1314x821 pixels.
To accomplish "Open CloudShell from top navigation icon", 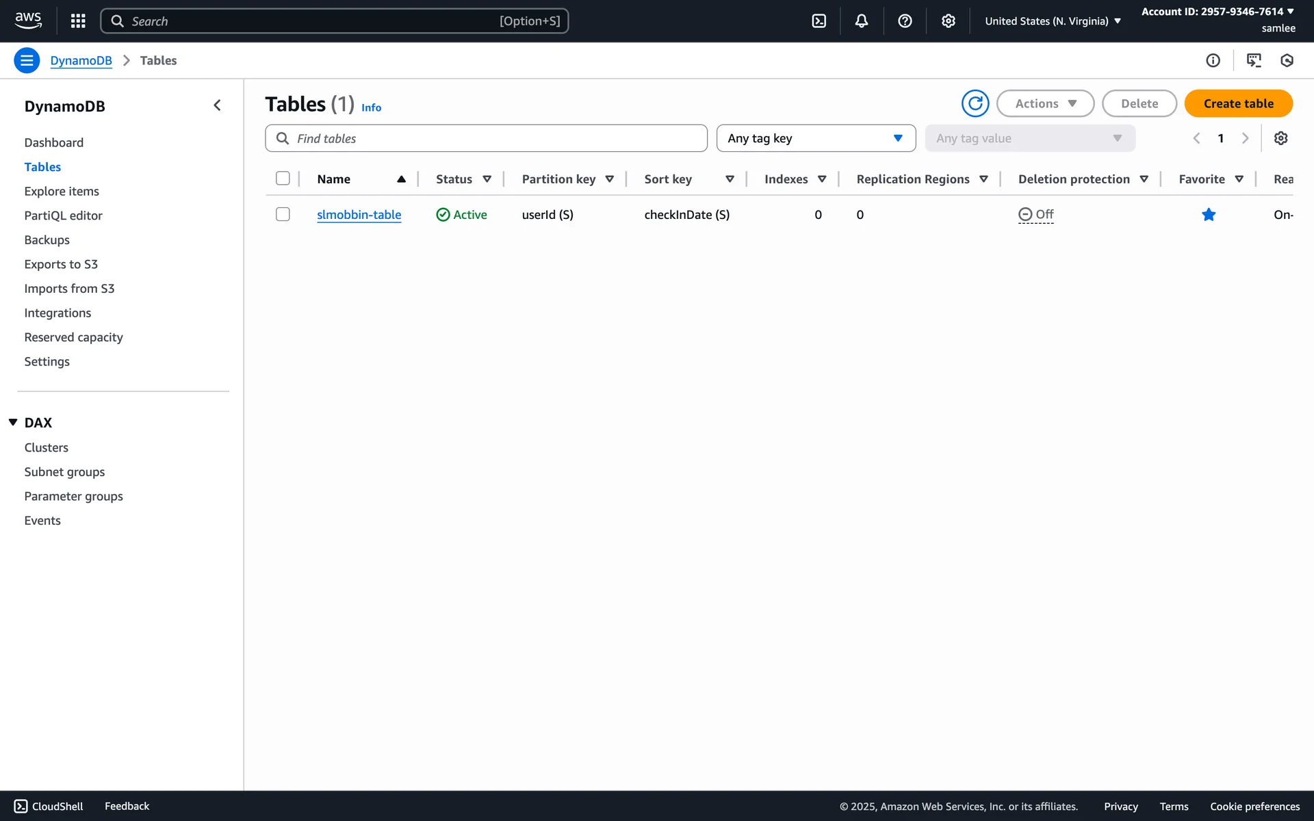I will pos(819,21).
